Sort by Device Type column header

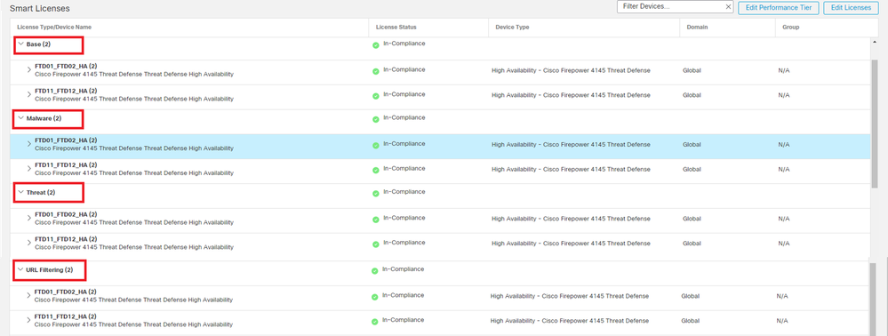coord(512,28)
